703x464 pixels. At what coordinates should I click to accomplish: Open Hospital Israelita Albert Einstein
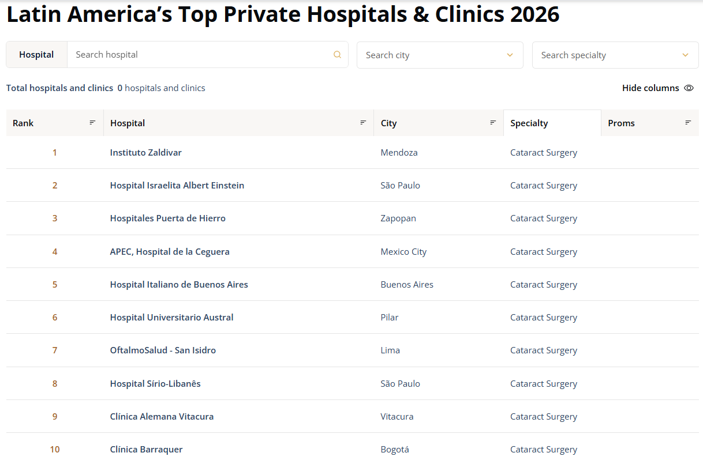pos(177,186)
